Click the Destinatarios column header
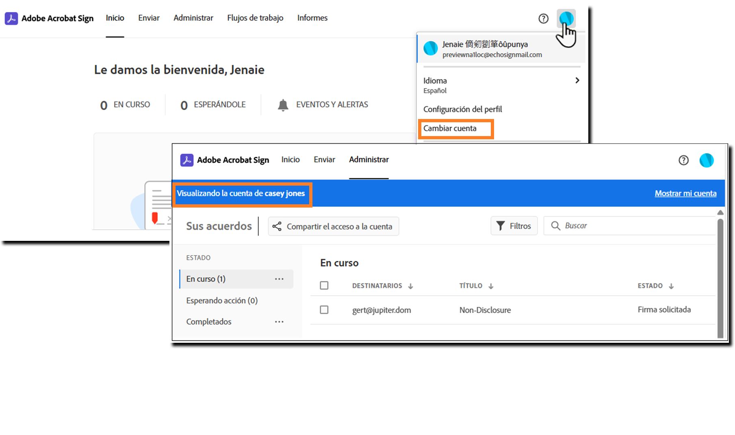The width and height of the screenshot is (735, 435). tap(377, 286)
